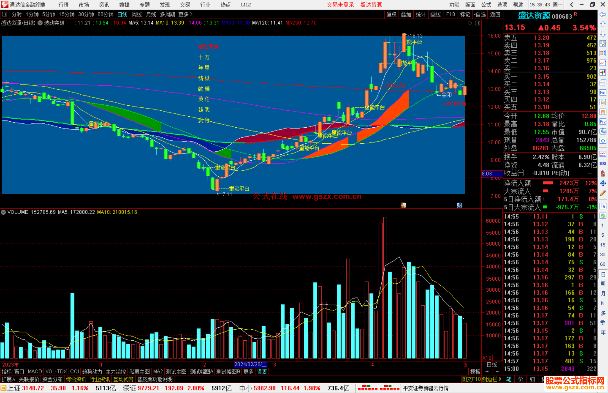Toggle the 波动突破 indicator circle button

pyautogui.click(x=40, y=23)
